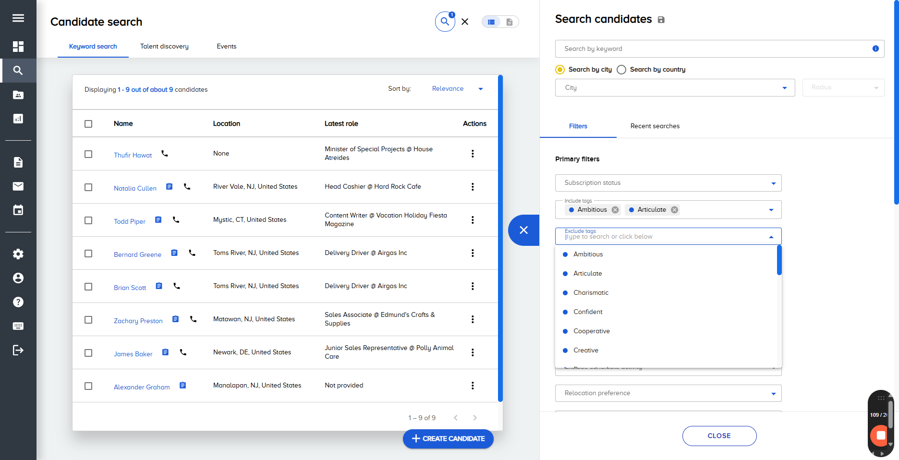Screen dimensions: 899x460
Task: Click the save search icon
Action: click(661, 20)
